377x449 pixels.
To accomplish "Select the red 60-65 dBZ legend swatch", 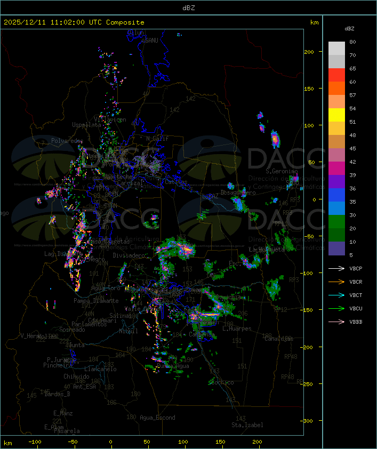I will (336, 75).
